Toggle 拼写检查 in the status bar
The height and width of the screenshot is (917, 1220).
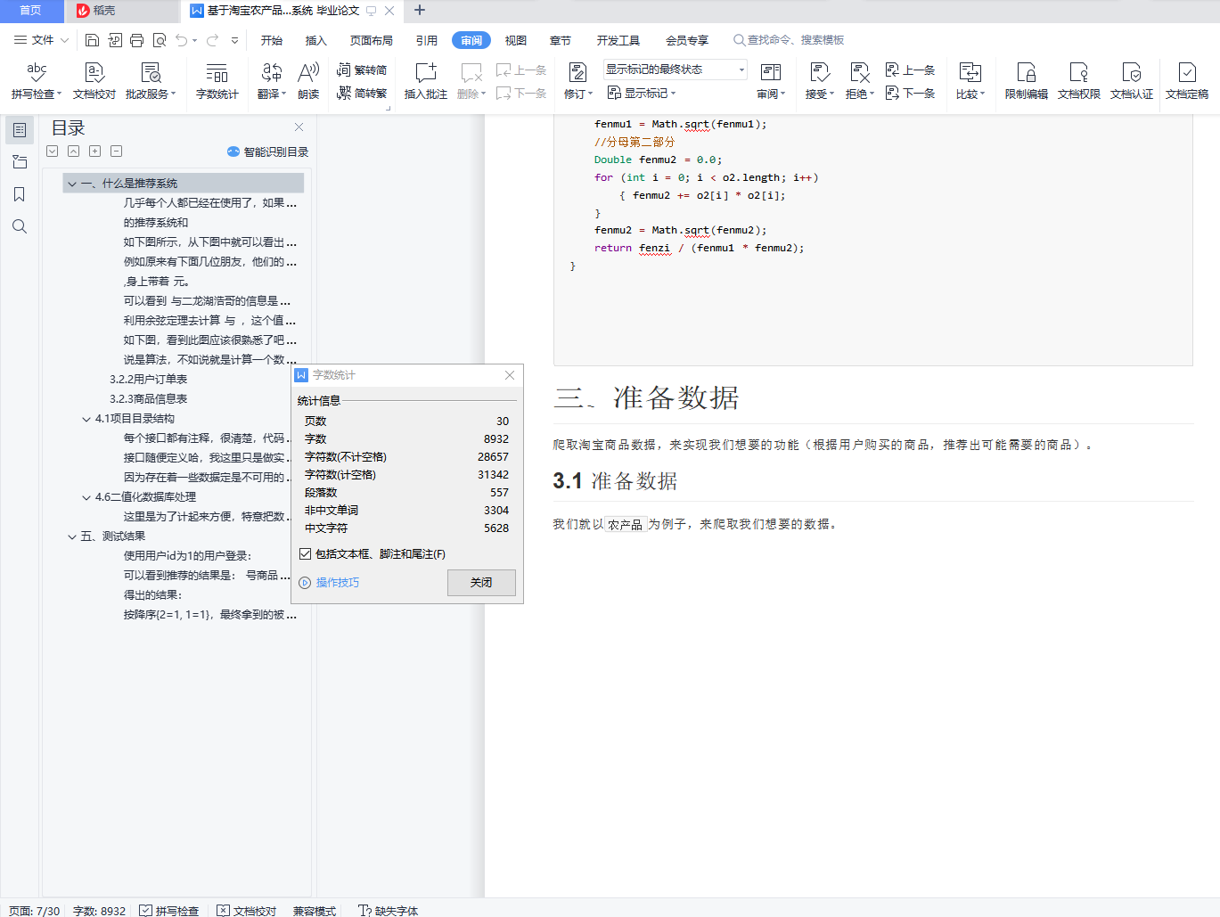pos(169,911)
